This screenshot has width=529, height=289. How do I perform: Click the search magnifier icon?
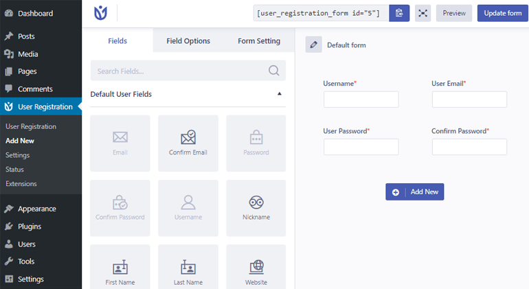[273, 71]
